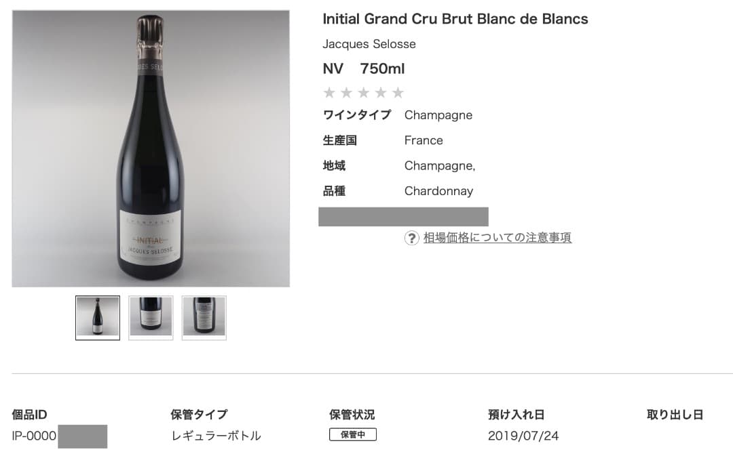Click the NV 750ml vintage text
Screen dimensions: 733x454
(x=364, y=68)
